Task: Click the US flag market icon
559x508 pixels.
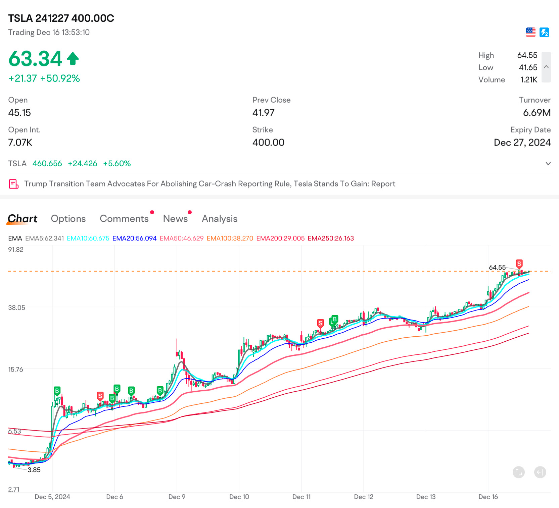Action: point(530,32)
